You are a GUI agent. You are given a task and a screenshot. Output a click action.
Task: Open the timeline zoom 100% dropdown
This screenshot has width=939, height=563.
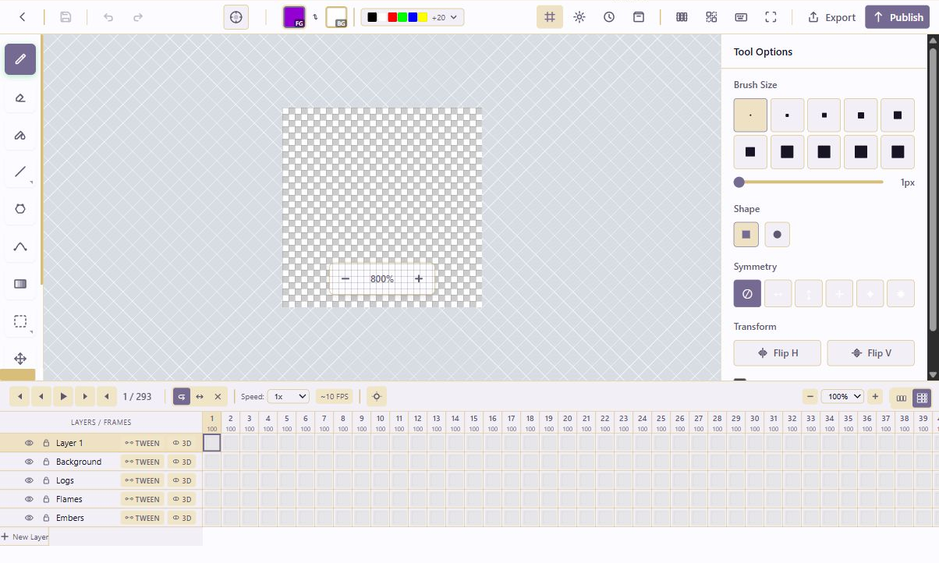842,397
